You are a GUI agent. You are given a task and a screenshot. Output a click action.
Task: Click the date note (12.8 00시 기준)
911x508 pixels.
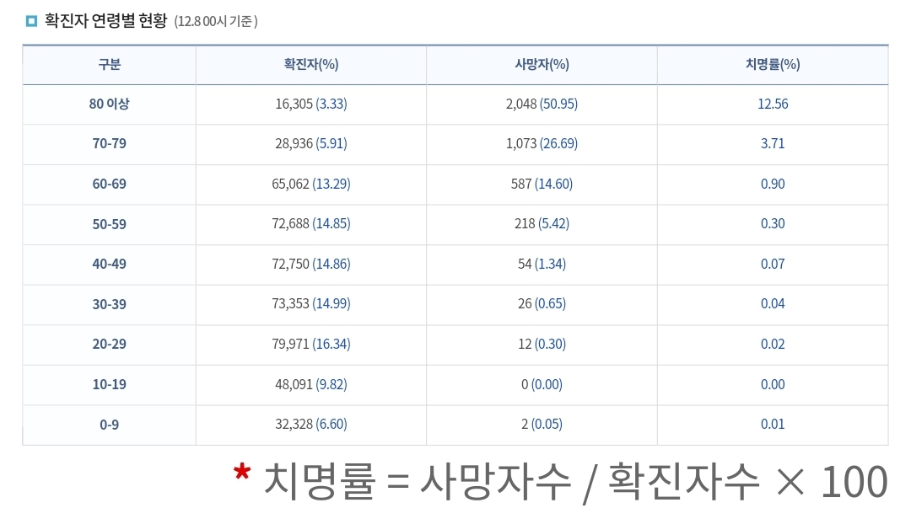216,21
